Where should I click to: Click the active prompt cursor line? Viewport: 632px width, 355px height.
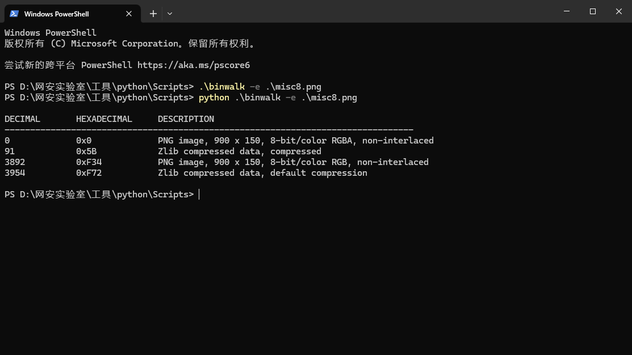click(102, 195)
